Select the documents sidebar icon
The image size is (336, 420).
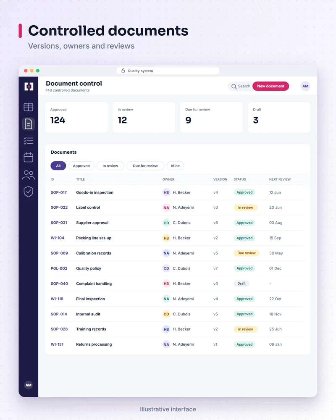coord(29,124)
